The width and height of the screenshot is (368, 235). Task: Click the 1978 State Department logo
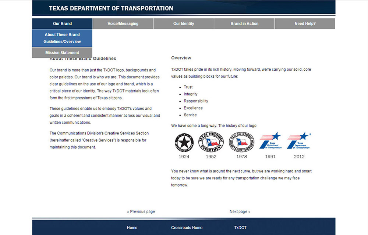[241, 142]
